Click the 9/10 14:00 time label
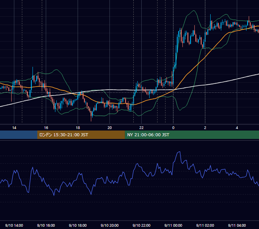Image resolution: width=259 pixels, height=229 pixels. tap(14, 225)
